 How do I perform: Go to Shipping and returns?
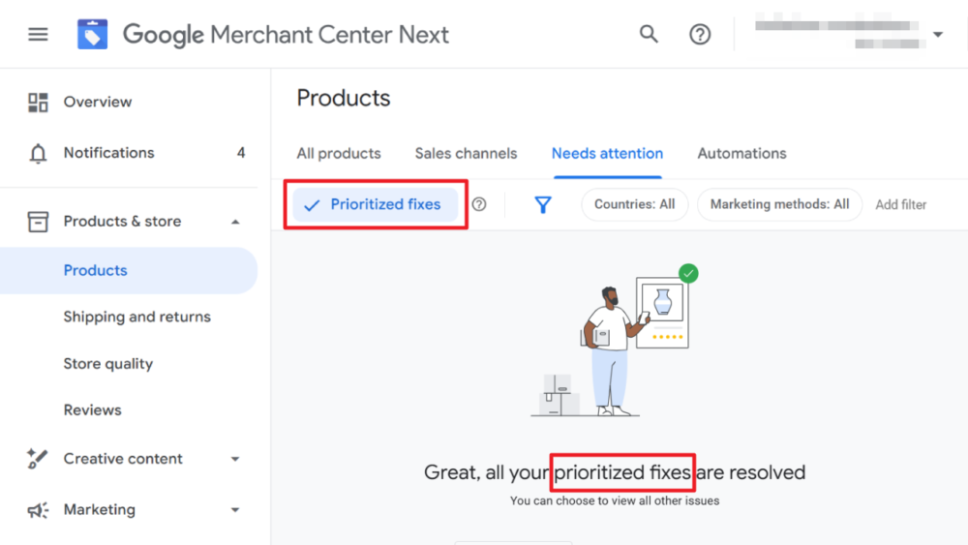[x=136, y=317]
